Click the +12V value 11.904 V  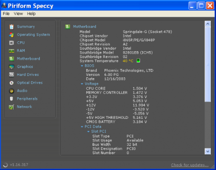point(141,105)
